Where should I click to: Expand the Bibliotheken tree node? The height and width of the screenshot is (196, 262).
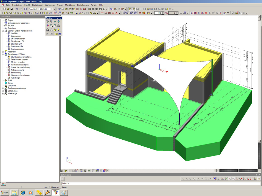pos(3,91)
